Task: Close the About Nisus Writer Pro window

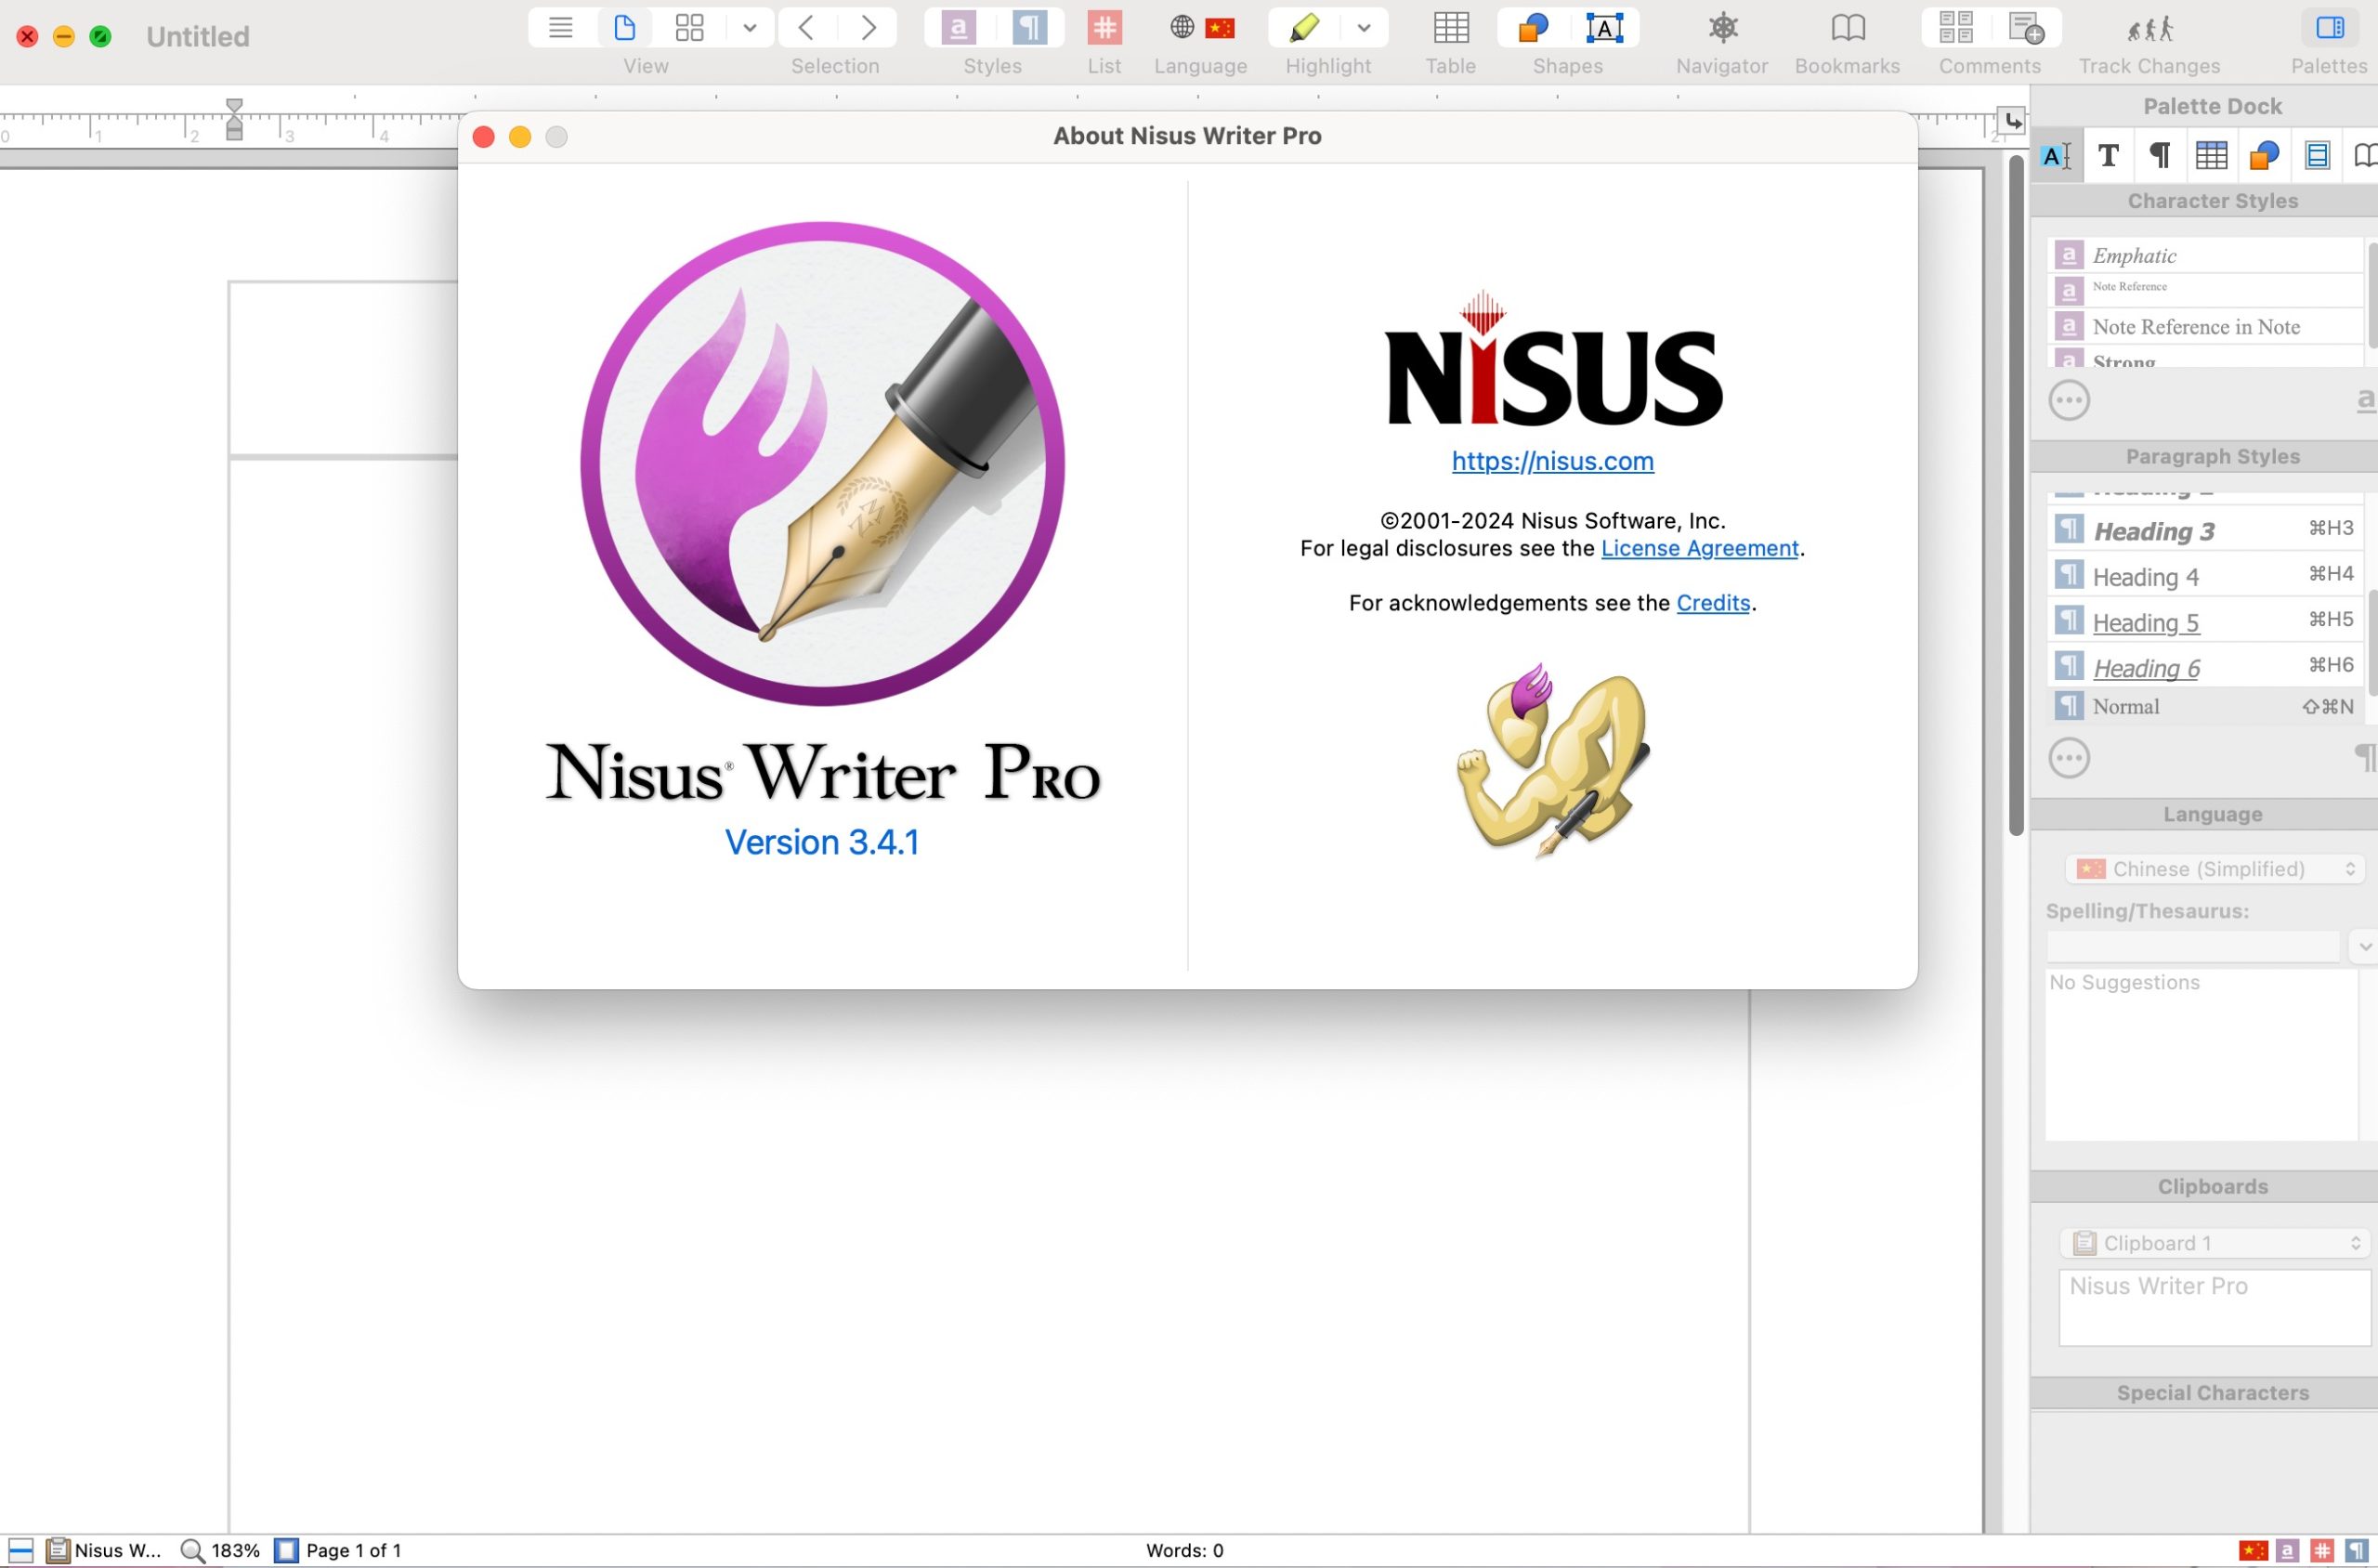Action: click(x=483, y=137)
